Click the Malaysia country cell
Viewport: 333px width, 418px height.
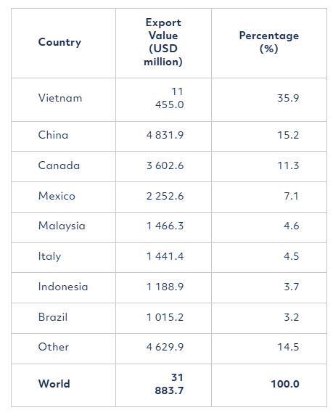[x=62, y=226]
